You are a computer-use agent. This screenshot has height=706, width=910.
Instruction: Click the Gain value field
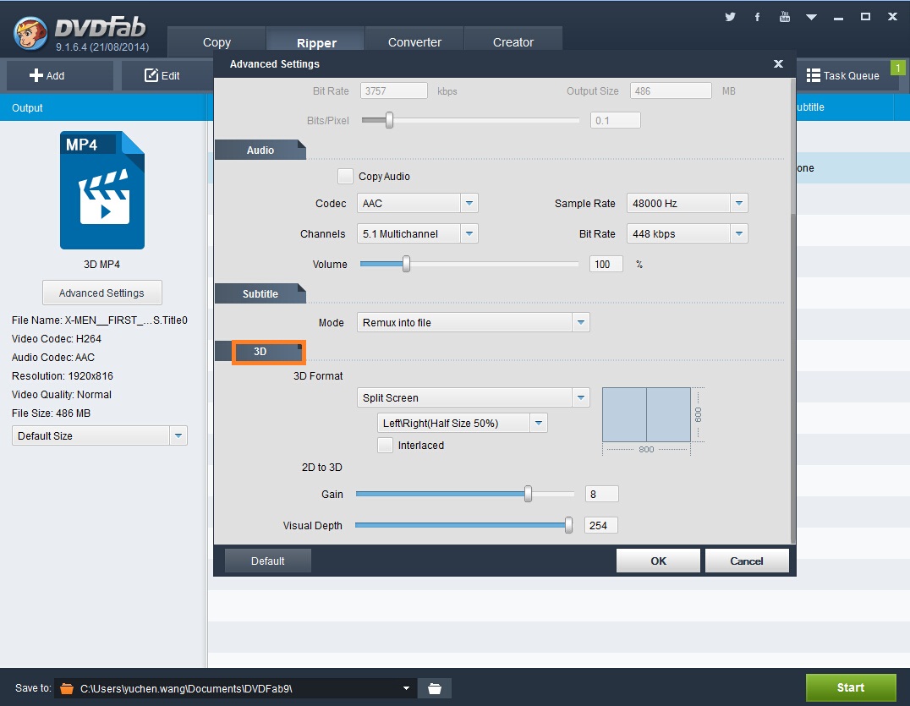[602, 494]
